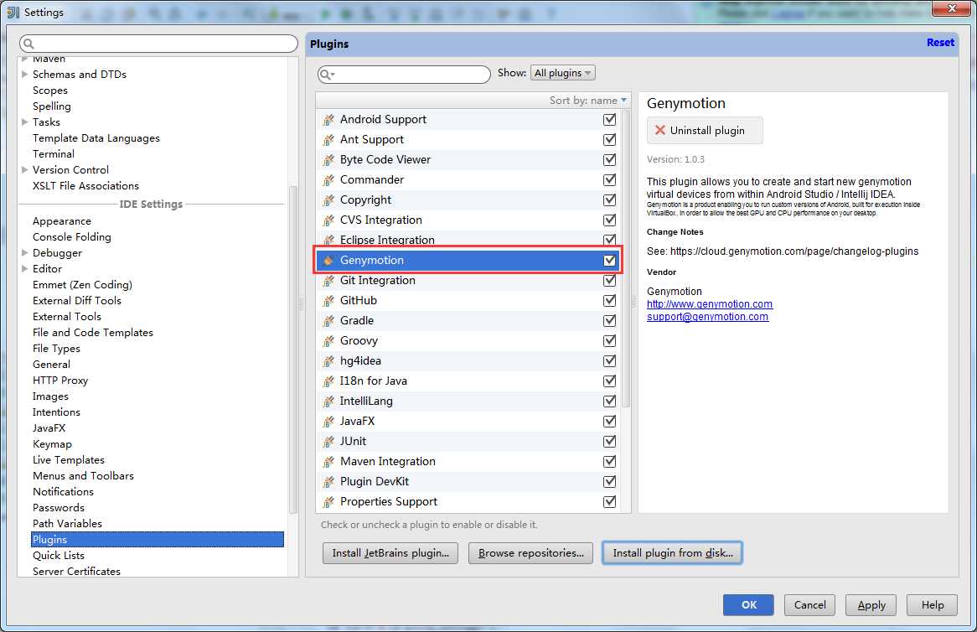Disable the Android Support plugin checkbox
Screen dimensions: 977x632
609,119
